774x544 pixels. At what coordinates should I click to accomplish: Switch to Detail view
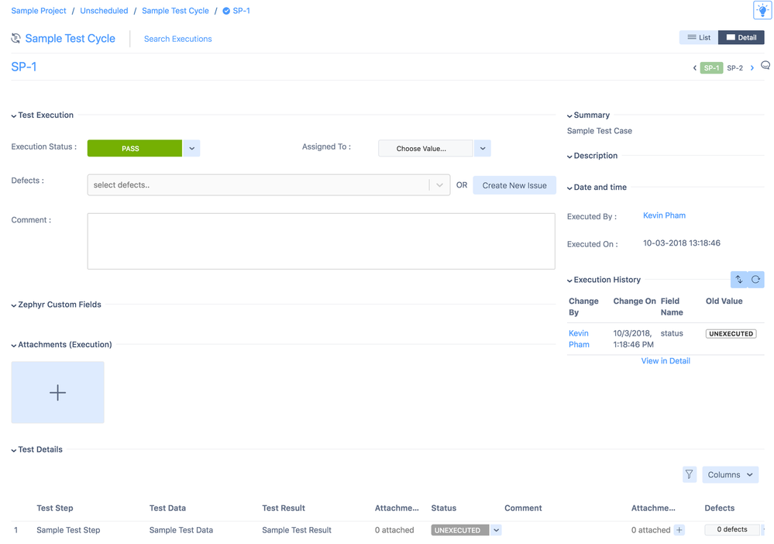pyautogui.click(x=741, y=37)
